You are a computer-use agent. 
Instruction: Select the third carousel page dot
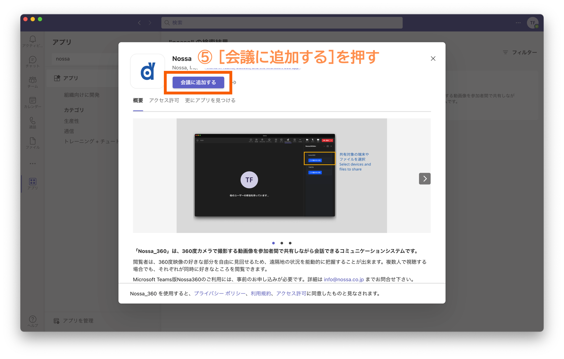290,243
